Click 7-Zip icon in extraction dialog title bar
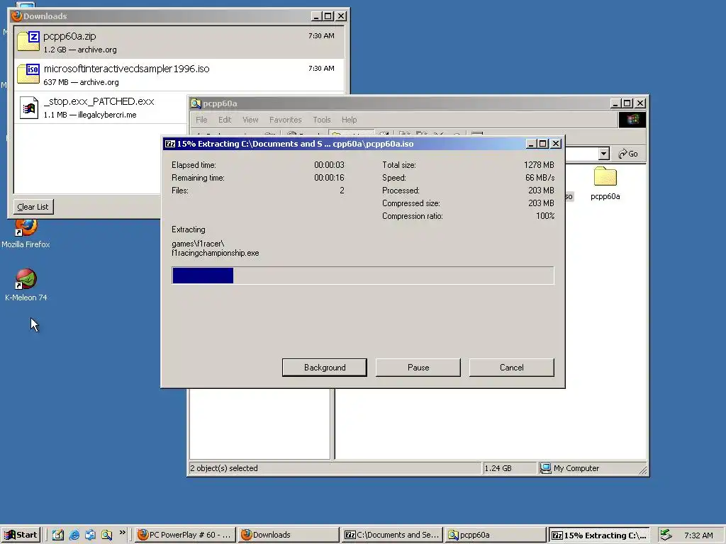Image resolution: width=726 pixels, height=544 pixels. [x=170, y=144]
